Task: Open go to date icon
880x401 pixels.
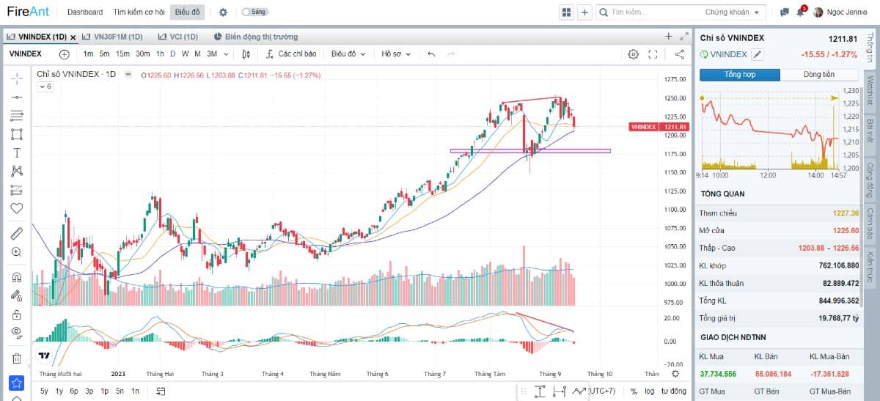Action: click(x=161, y=391)
